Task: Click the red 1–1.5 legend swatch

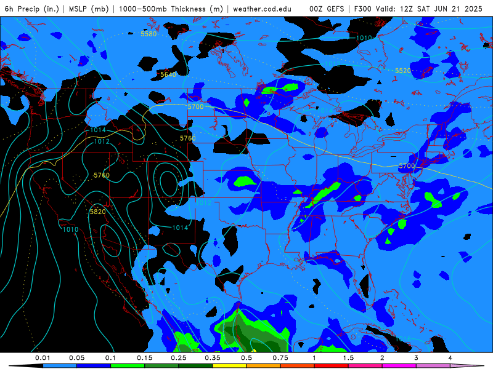Action: [x=332, y=366]
